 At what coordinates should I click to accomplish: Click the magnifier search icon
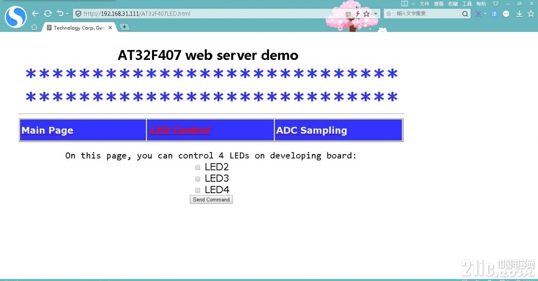[x=465, y=14]
